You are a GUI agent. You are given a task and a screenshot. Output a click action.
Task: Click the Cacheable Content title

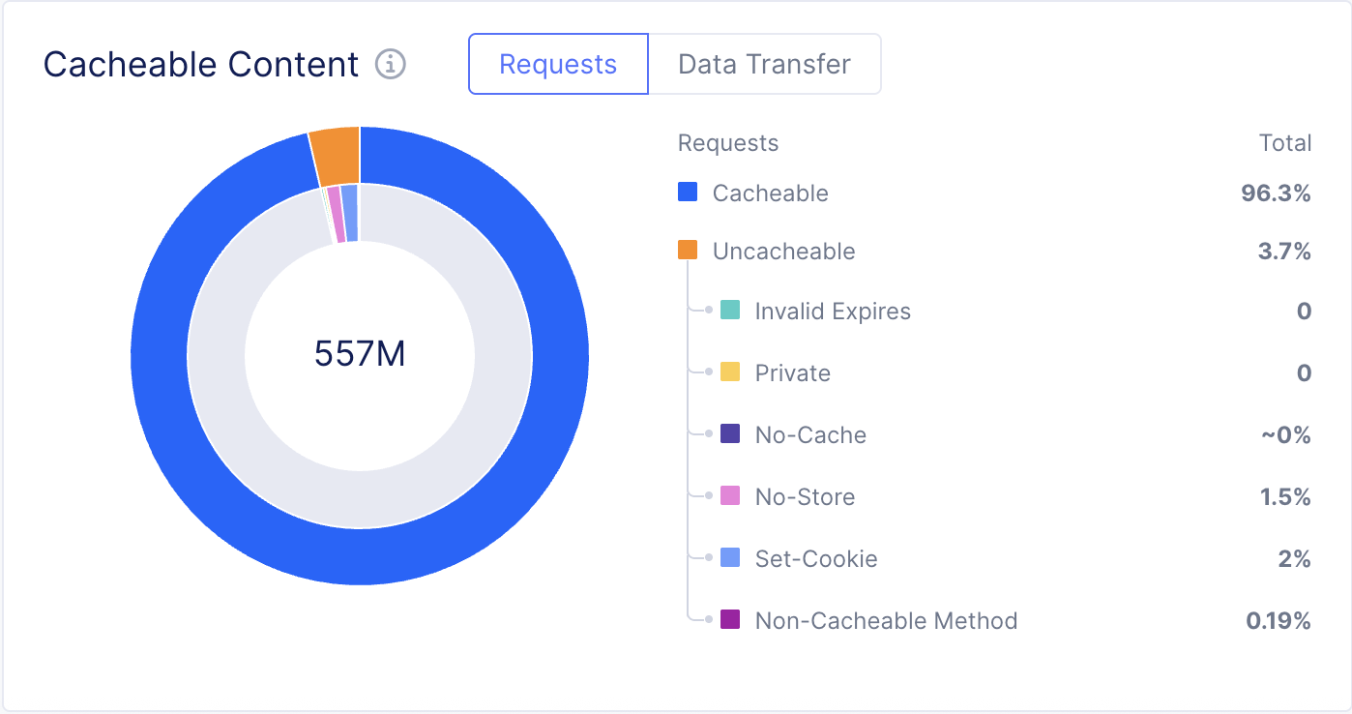[200, 64]
